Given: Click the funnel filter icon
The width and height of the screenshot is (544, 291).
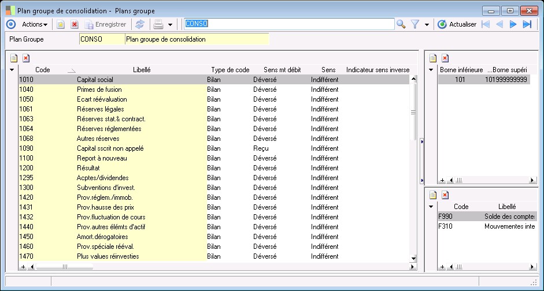Looking at the screenshot, I should click(415, 24).
